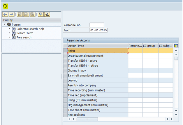Select row selector for Reentry into company

tap(65, 85)
